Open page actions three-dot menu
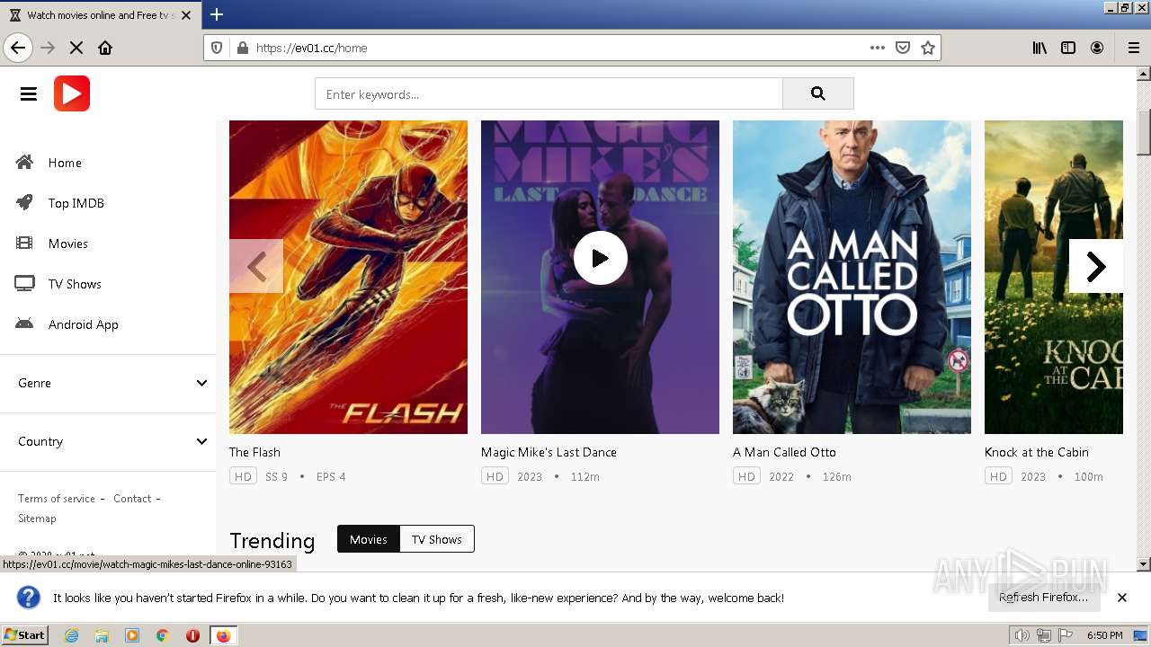Viewport: 1151px width, 647px height. pos(878,48)
